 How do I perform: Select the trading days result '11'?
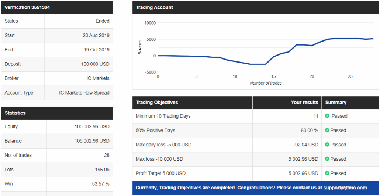tap(316, 116)
